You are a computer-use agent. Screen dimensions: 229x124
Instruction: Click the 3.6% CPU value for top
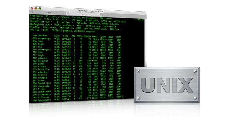(x=57, y=47)
